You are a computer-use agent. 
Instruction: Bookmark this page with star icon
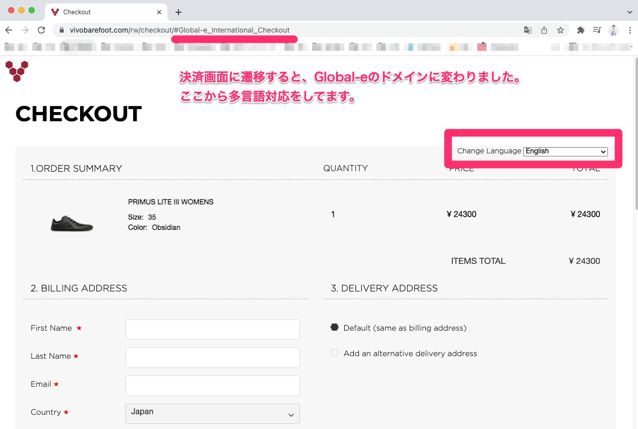(560, 30)
